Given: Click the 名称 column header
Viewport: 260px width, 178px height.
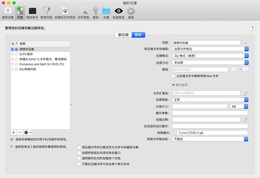Looking at the screenshot, I should pos(22,44).
